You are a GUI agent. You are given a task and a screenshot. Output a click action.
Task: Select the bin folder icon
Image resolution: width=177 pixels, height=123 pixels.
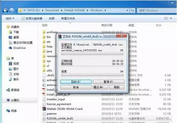point(44,37)
